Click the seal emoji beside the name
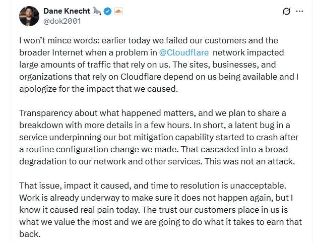 click(x=97, y=11)
